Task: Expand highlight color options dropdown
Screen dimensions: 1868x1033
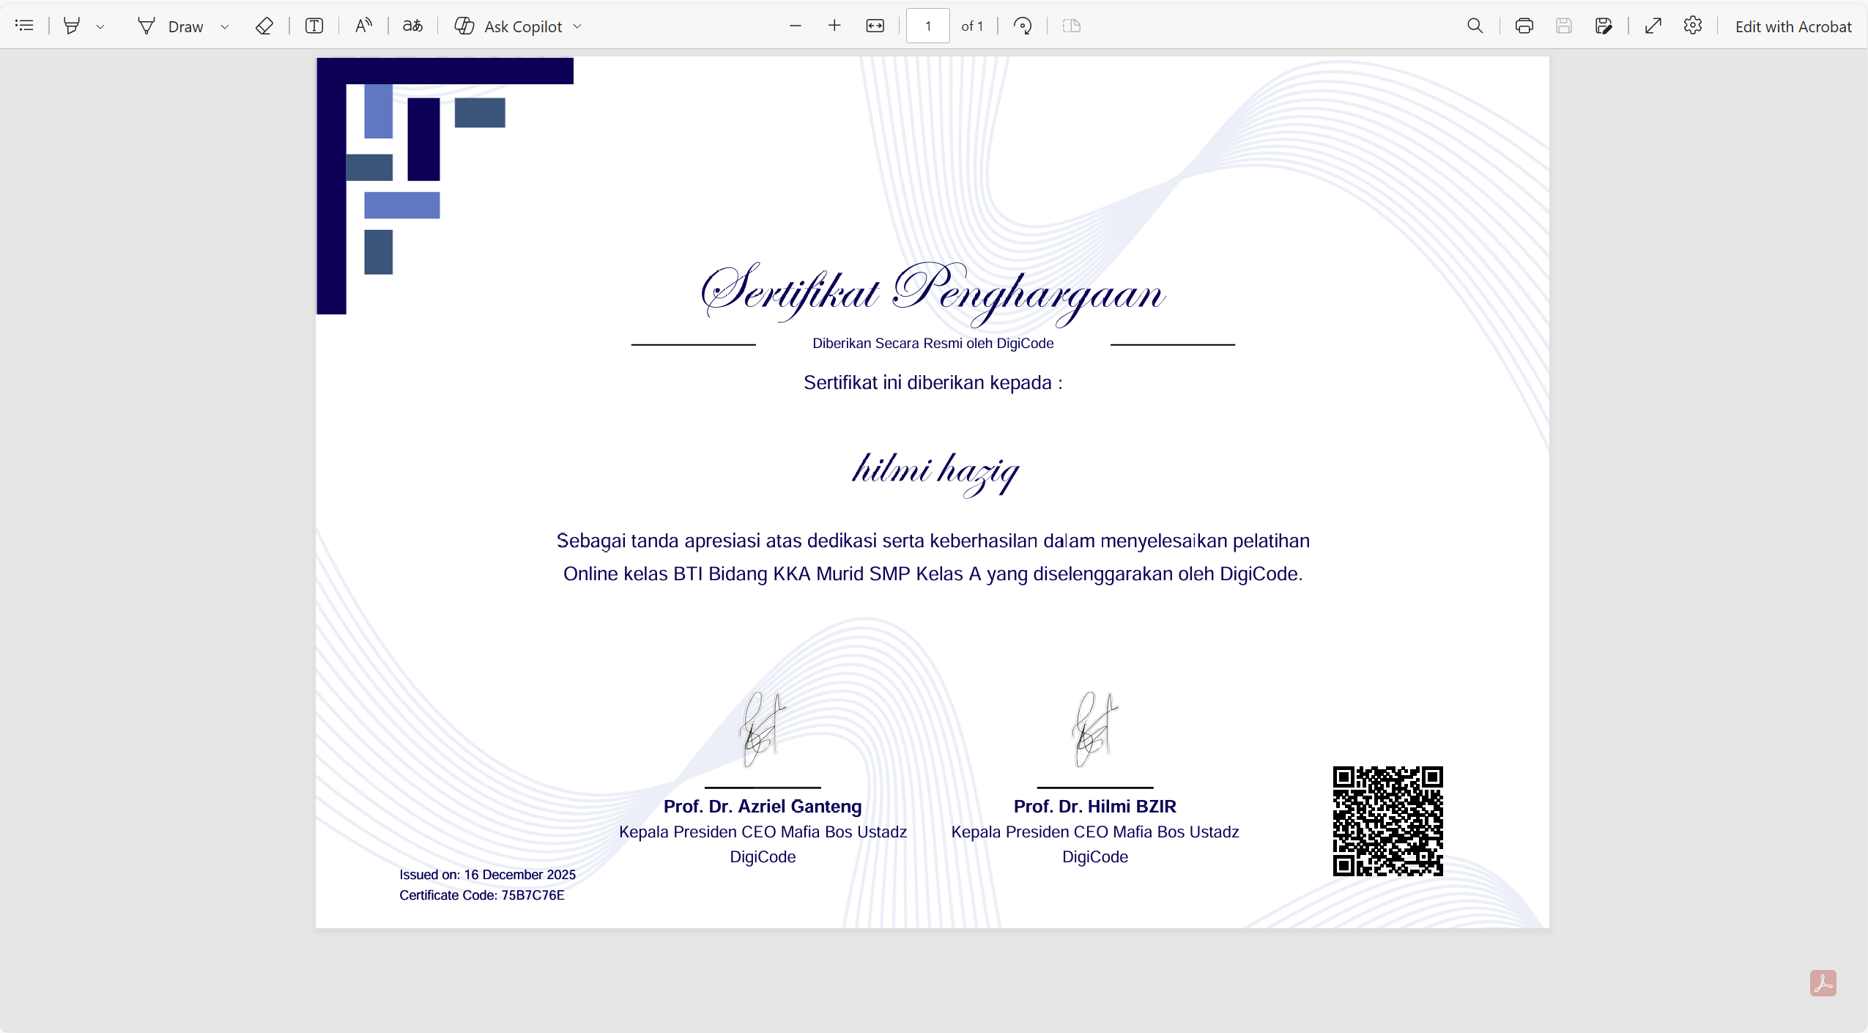Action: [x=100, y=26]
